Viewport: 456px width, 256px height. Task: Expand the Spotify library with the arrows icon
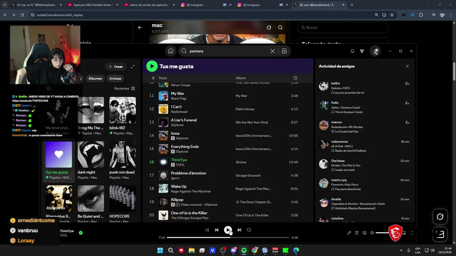pyautogui.click(x=133, y=66)
